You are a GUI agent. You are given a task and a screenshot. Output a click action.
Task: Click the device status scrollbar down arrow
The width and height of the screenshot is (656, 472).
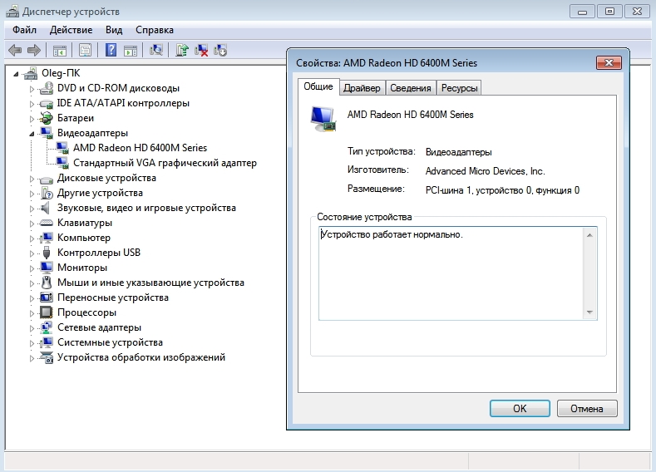tap(589, 312)
